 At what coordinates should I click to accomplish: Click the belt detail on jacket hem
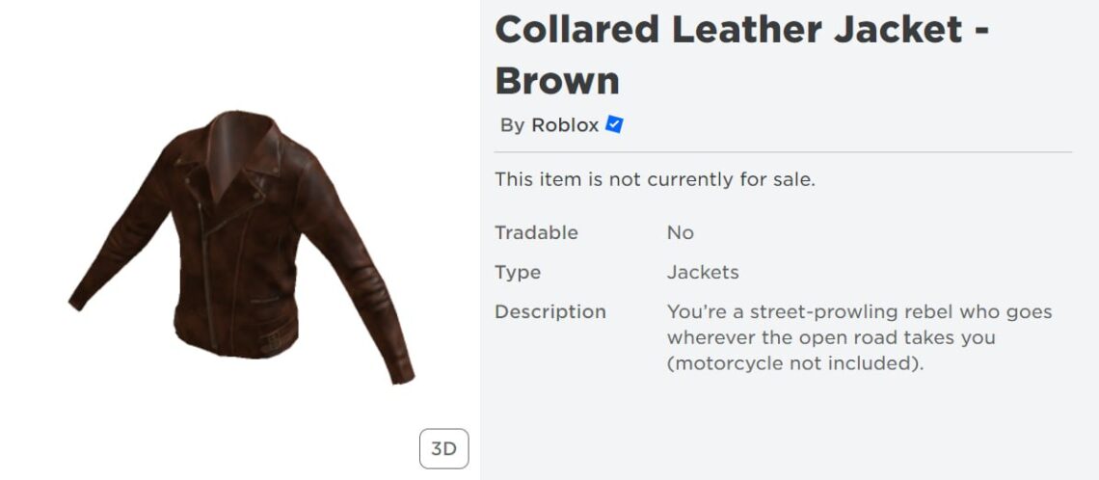[x=279, y=337]
